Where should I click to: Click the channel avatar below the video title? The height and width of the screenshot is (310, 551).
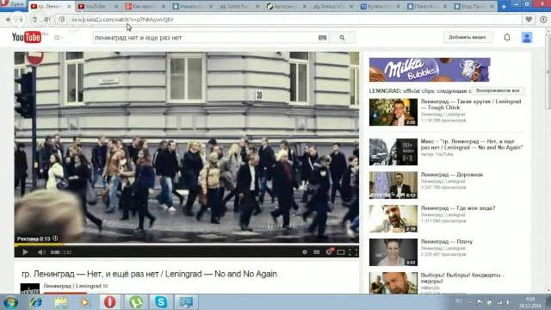(30, 288)
